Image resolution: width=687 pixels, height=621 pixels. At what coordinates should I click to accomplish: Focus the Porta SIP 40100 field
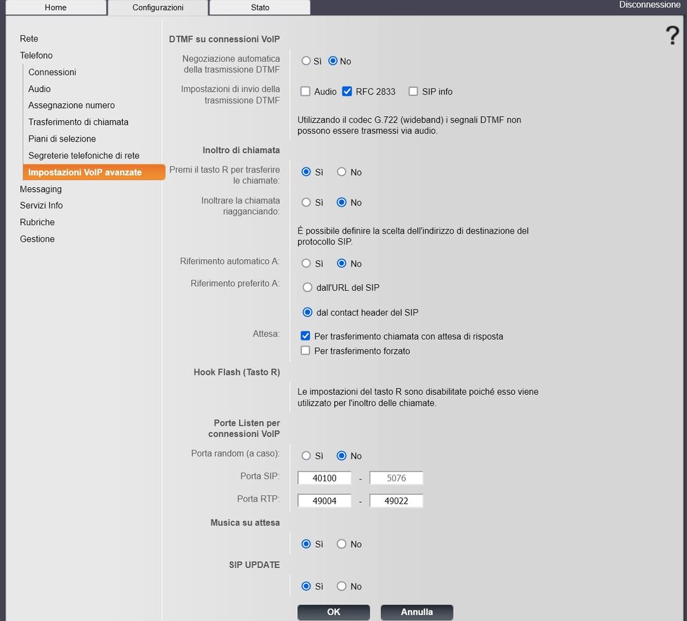pyautogui.click(x=324, y=478)
